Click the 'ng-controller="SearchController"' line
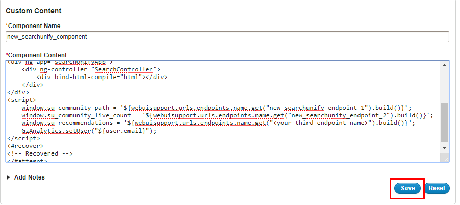Screen dimensions: 460x205 click(x=91, y=69)
